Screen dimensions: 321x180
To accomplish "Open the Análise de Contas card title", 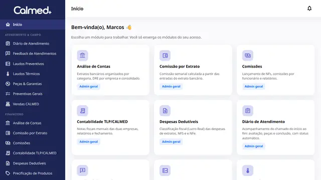I will coord(94,66).
